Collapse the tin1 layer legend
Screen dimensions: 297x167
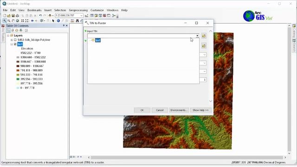pos(12,45)
